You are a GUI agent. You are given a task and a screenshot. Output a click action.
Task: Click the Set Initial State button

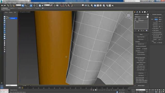(141, 59)
